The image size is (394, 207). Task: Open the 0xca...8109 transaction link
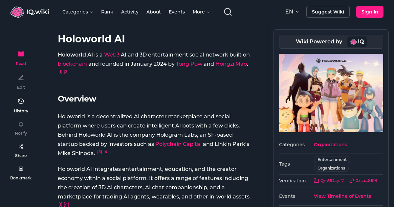click(363, 180)
